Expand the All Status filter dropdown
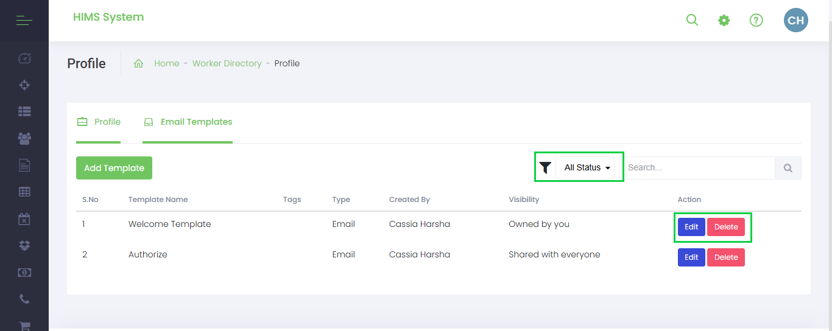This screenshot has width=832, height=331. pos(587,167)
